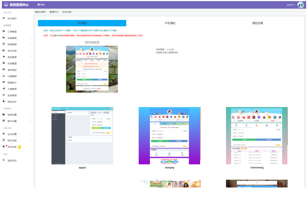Click the flag icon next to 数据排行
The image size is (308, 199).
4,82
